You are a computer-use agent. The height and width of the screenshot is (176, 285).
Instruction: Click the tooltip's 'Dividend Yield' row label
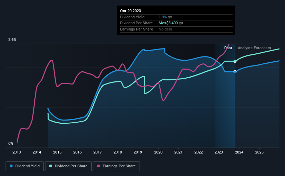point(132,17)
